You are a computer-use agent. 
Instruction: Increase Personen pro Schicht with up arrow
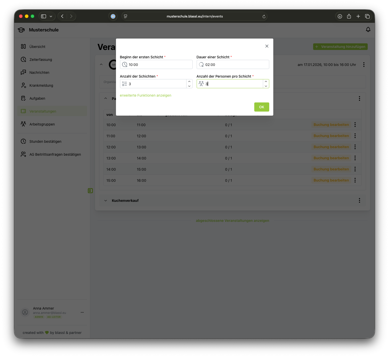(266, 81)
